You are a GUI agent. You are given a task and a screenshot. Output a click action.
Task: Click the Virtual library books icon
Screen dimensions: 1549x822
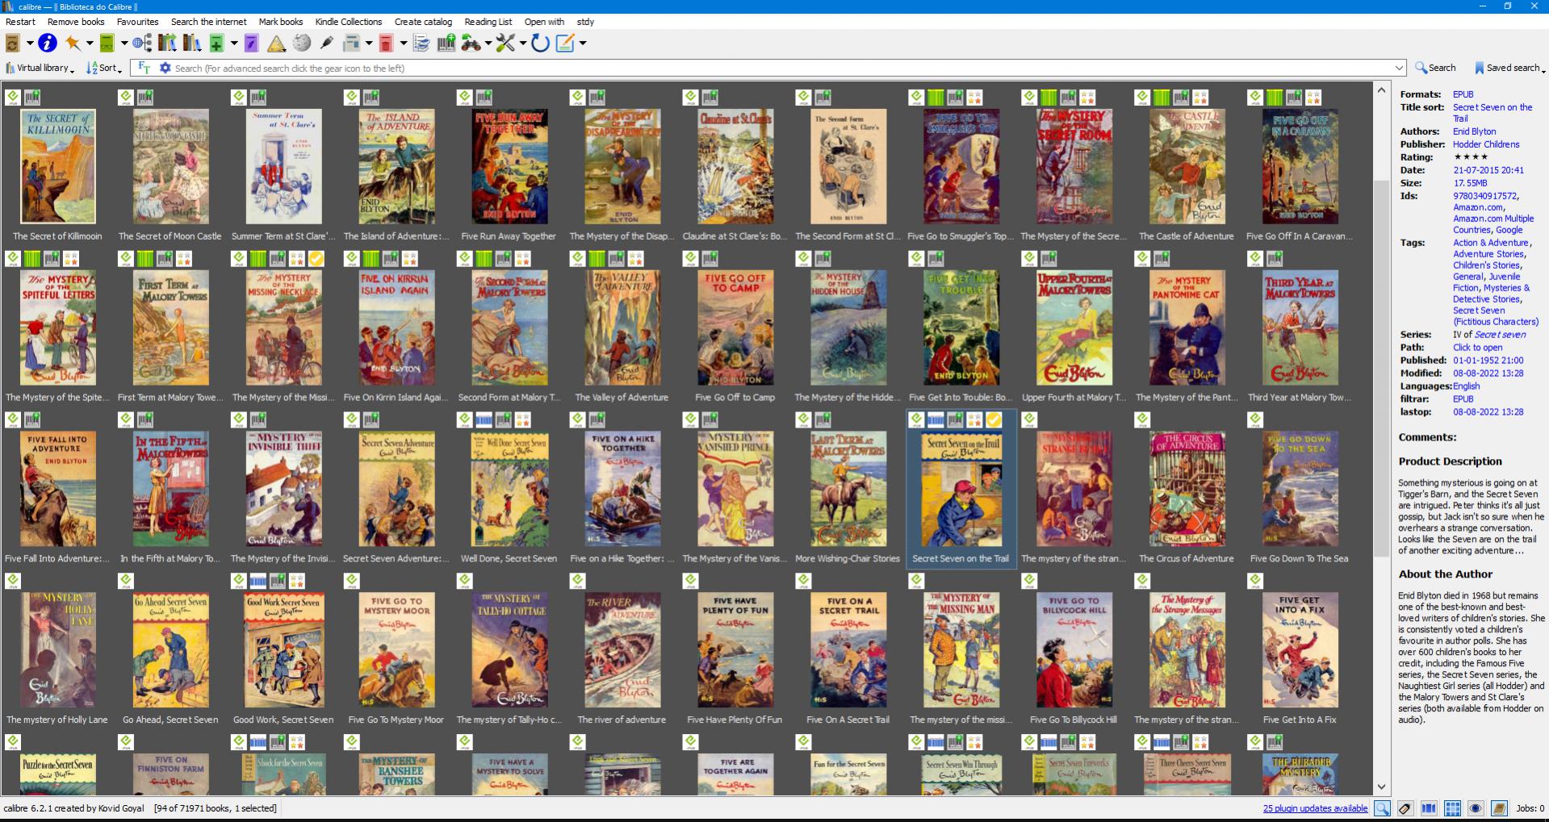coord(10,68)
